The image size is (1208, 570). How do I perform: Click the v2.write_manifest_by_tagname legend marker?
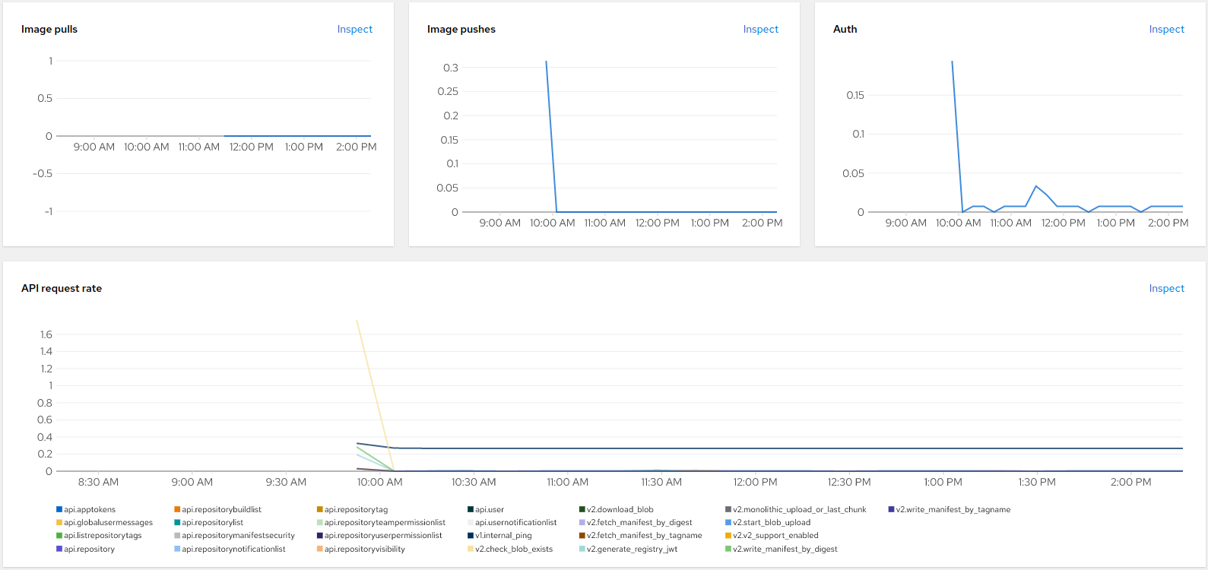(891, 510)
